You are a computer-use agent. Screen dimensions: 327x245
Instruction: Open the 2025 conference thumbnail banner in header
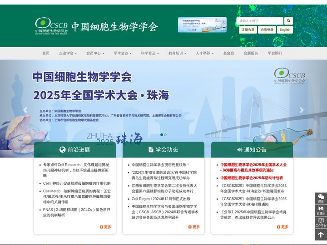coord(202,25)
